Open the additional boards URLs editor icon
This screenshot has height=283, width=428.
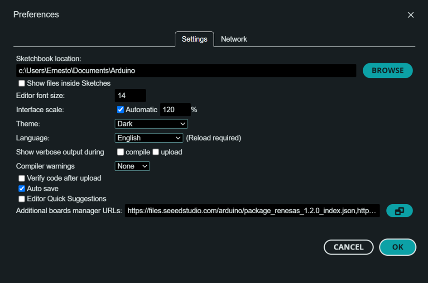[x=399, y=211]
